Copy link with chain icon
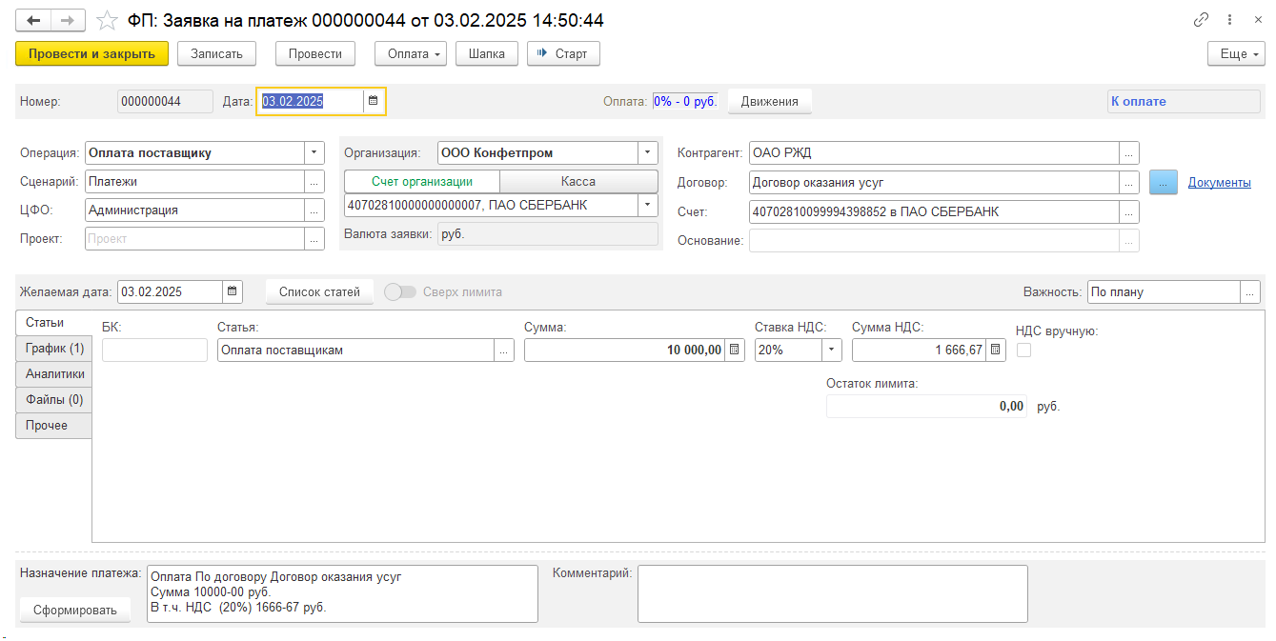 click(x=1202, y=20)
